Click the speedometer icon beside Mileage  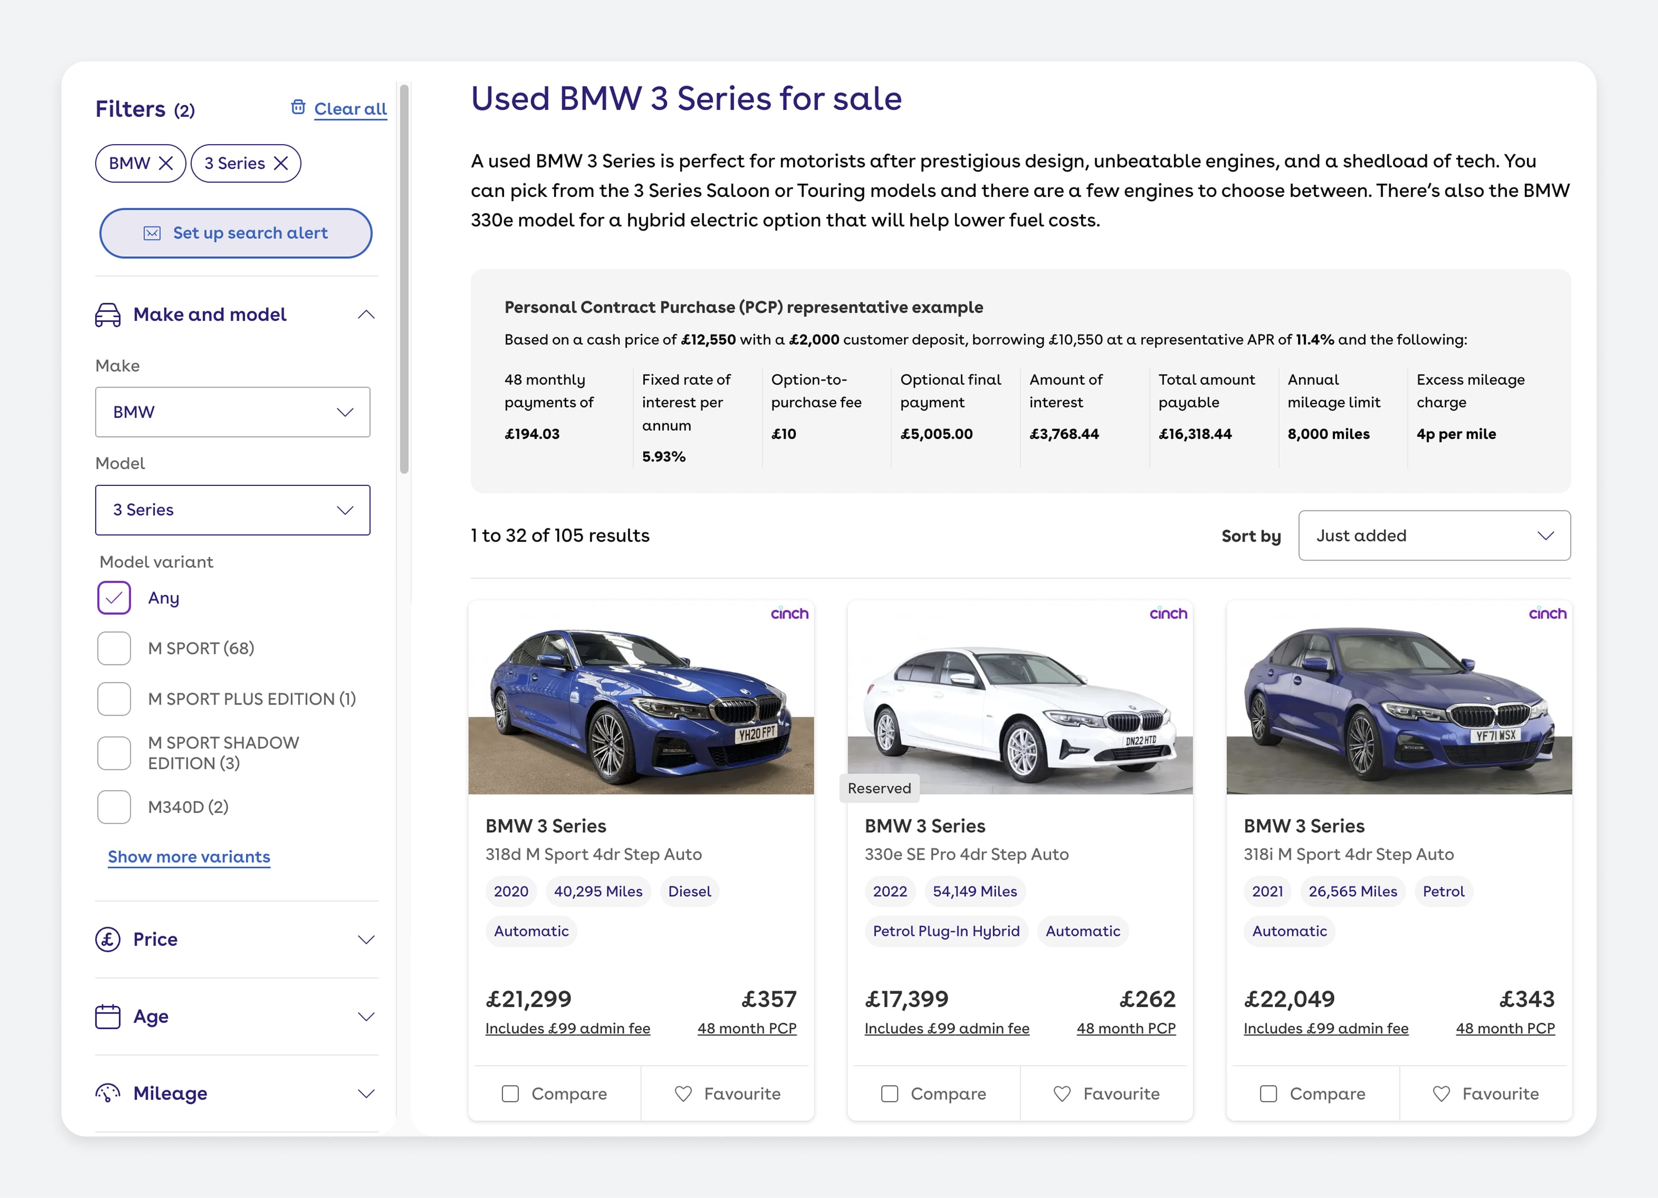coord(108,1093)
